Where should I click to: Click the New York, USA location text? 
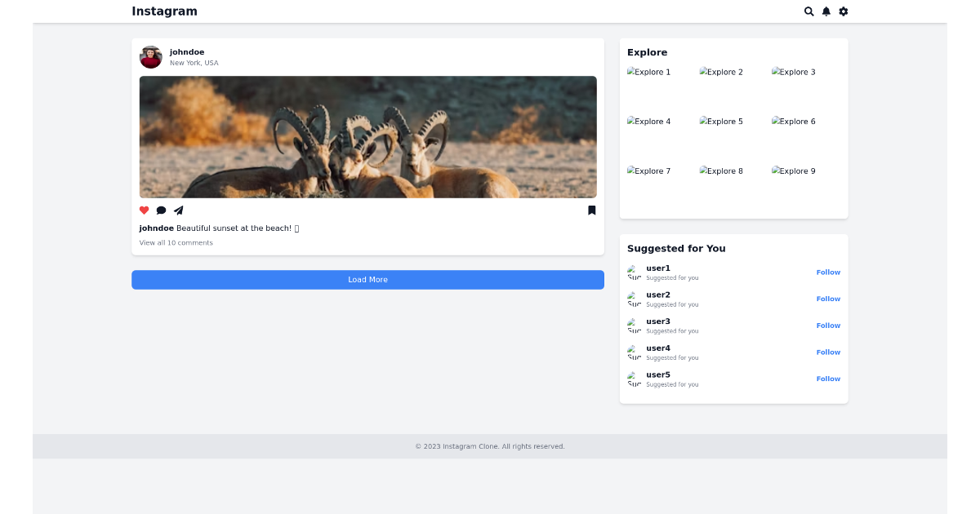[194, 63]
